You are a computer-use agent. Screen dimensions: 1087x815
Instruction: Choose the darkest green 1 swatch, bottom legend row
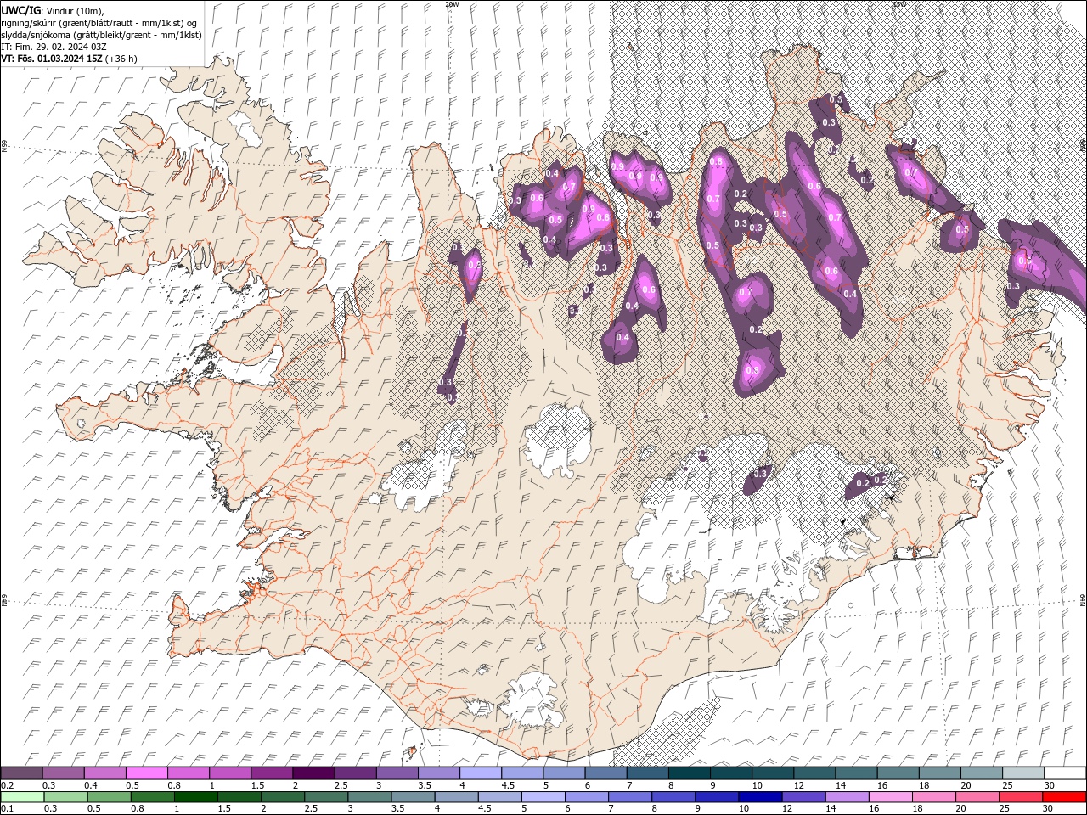pos(196,797)
